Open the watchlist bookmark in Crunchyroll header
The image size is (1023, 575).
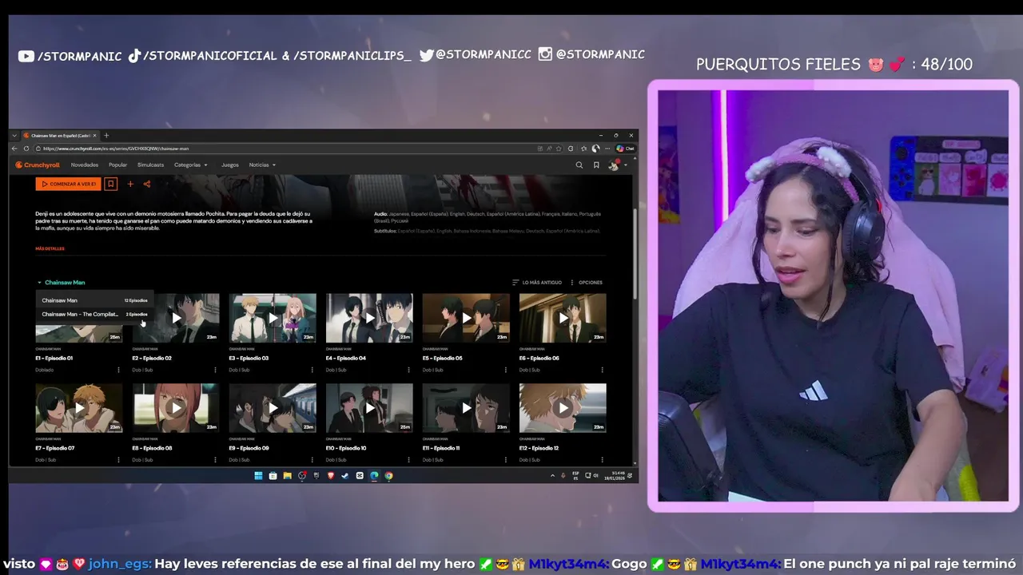coord(596,165)
